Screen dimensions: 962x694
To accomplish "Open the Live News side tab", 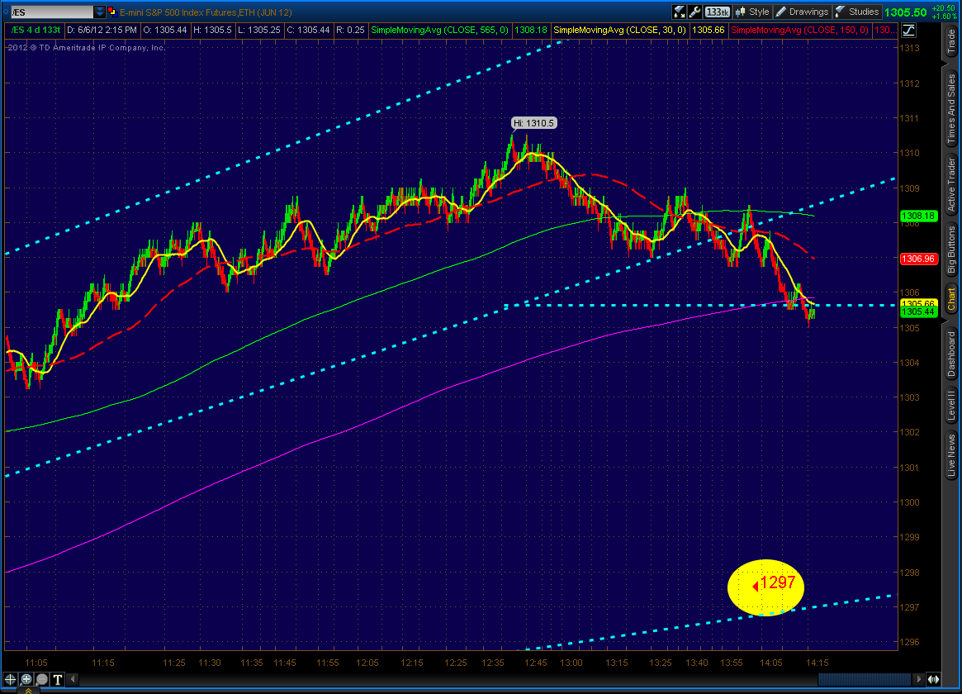I will point(951,454).
